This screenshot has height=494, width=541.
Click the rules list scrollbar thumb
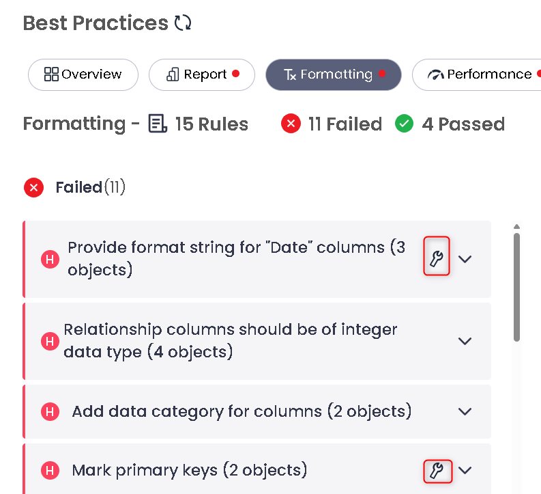[516, 287]
